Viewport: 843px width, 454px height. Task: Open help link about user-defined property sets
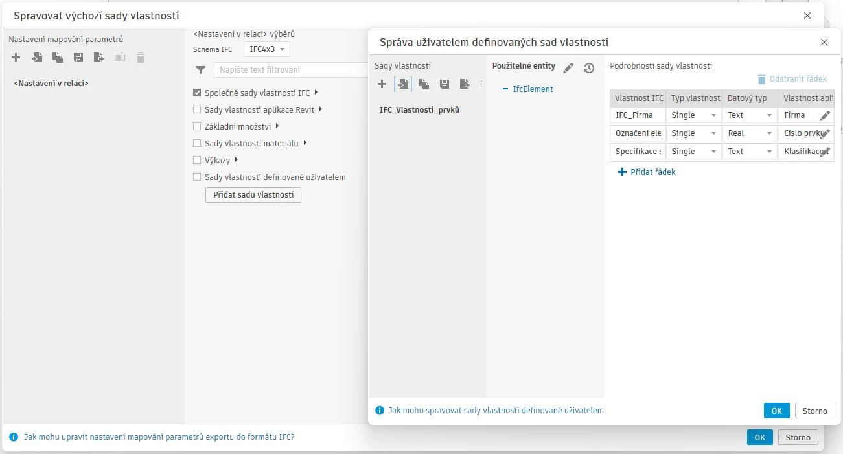tap(496, 410)
